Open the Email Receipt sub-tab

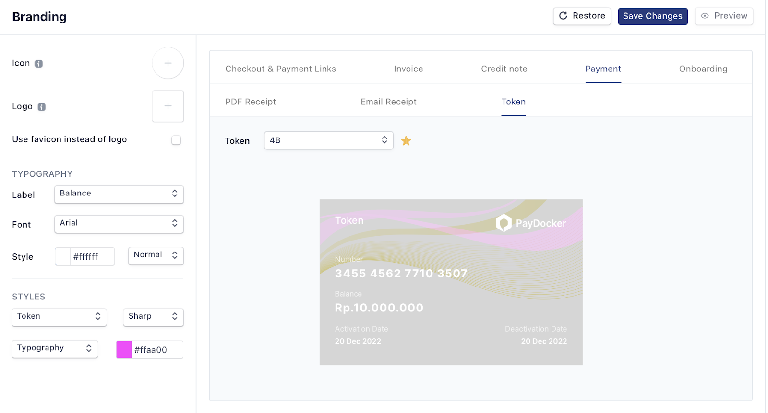click(388, 102)
